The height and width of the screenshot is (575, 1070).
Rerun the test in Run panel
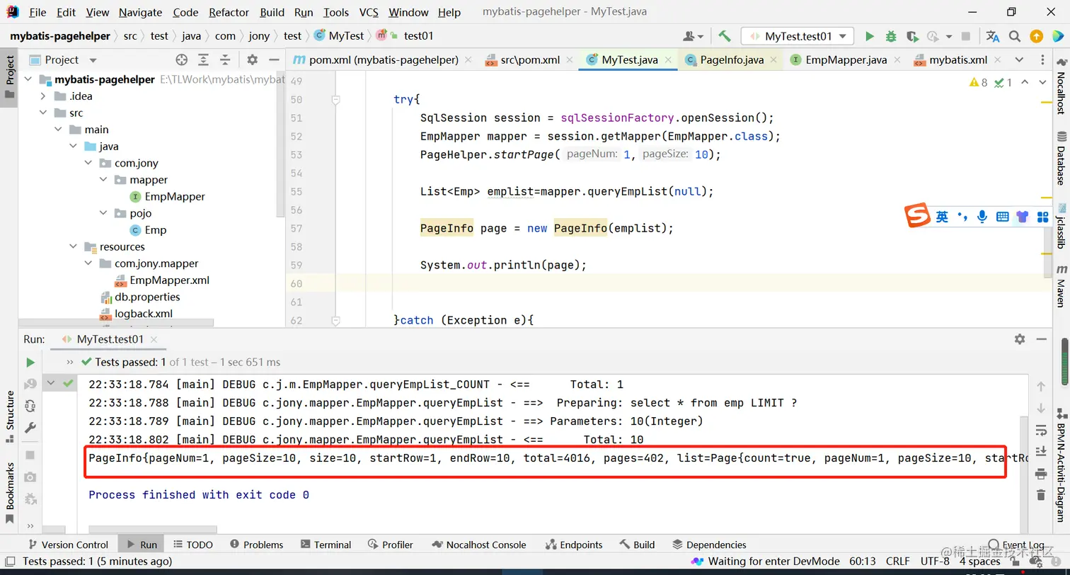click(30, 363)
